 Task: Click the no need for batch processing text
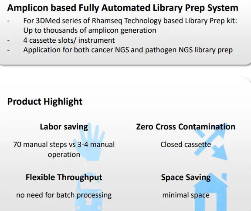tap(64, 195)
